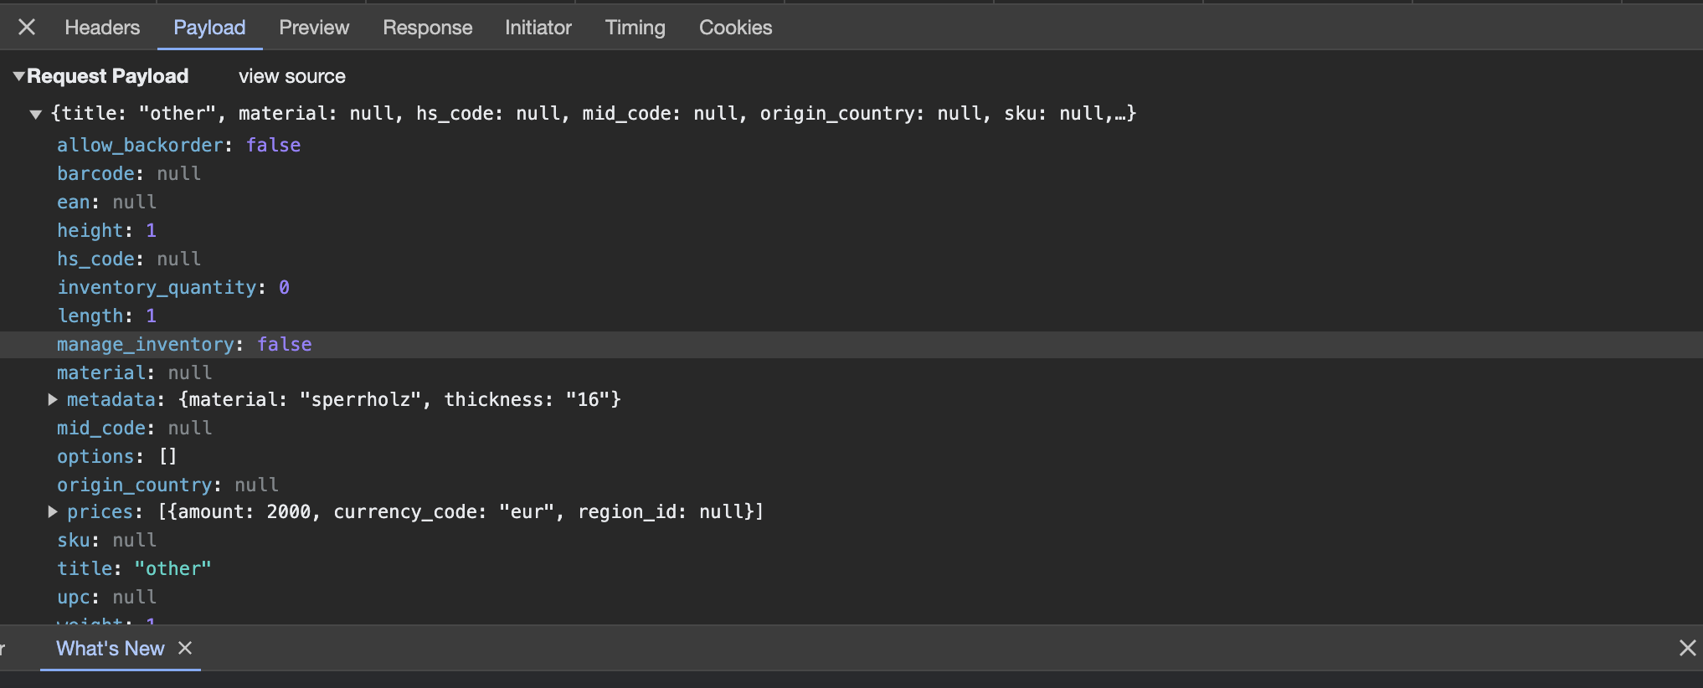Collapse the top-level payload object

(35, 114)
